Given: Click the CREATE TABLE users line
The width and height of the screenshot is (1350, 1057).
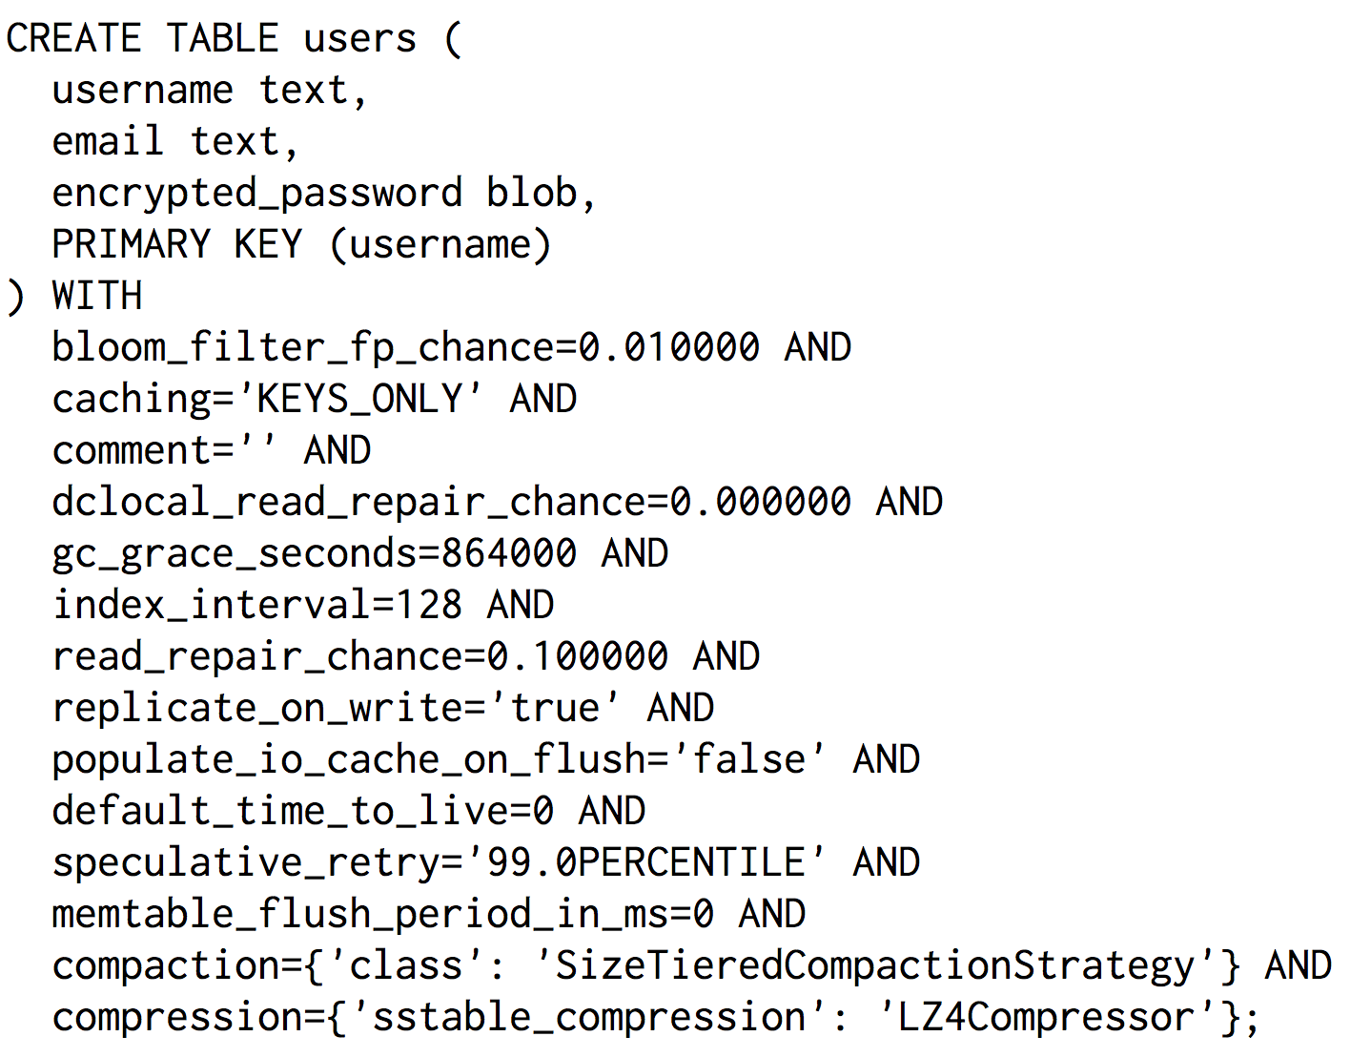Looking at the screenshot, I should click(x=235, y=39).
